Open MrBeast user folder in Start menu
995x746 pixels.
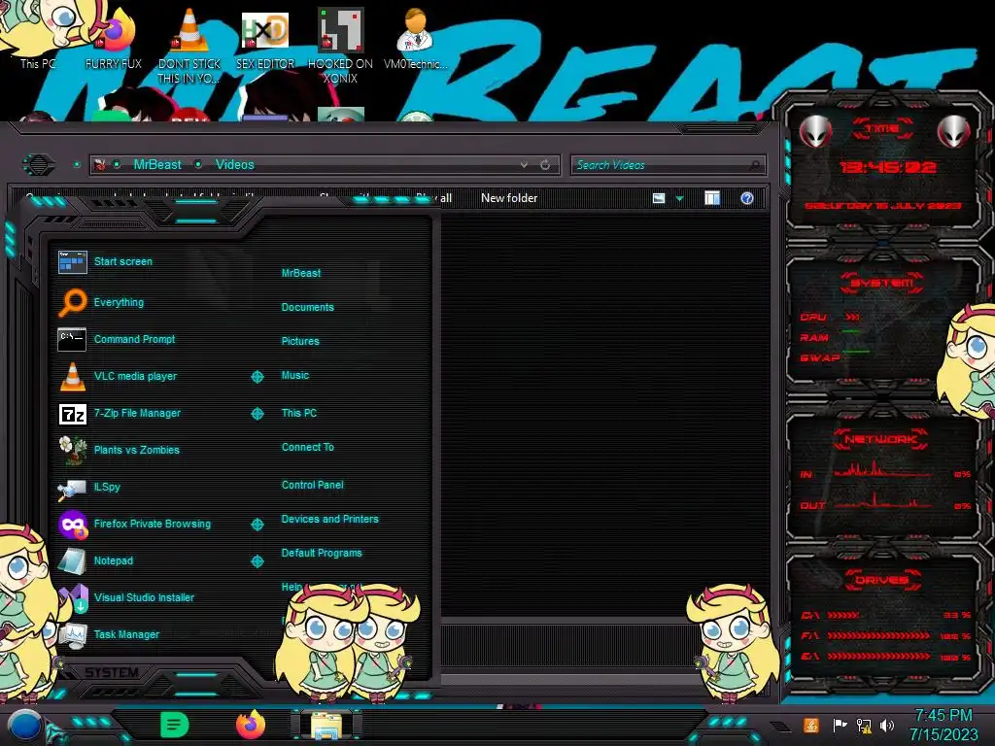pyautogui.click(x=301, y=273)
